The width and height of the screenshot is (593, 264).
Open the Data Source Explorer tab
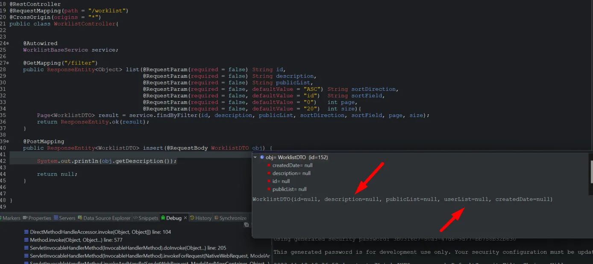(104, 218)
